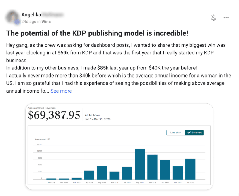The width and height of the screenshot is (239, 196).
Task: Open the Wins category link
Action: coord(46,22)
